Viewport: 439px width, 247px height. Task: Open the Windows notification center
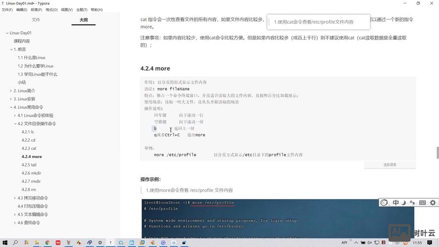point(430,243)
